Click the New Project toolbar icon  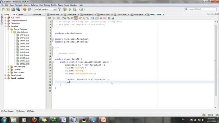click(9, 9)
